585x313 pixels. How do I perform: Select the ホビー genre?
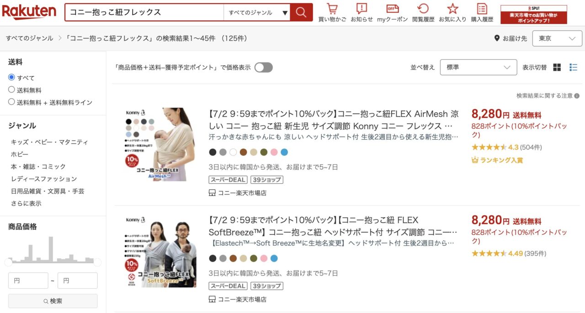20,154
